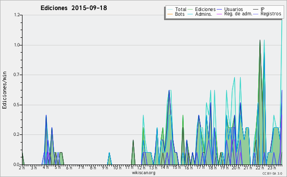287x177 pixels.
Task: Click the CC BY-SA 3.0 license text
Action: 272,174
